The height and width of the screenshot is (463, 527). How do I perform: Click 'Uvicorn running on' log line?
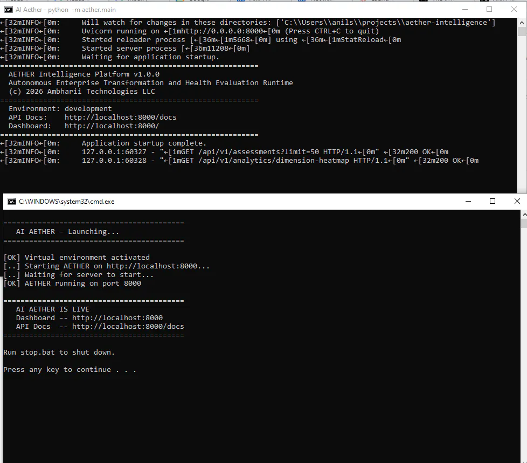pyautogui.click(x=190, y=31)
